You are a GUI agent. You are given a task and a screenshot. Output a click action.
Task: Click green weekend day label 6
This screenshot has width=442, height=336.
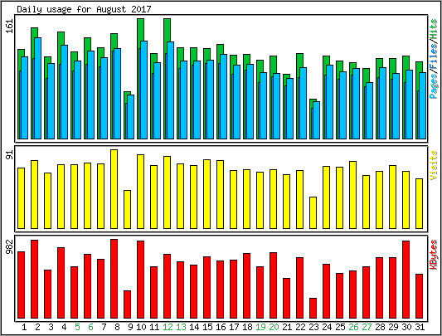(x=90, y=327)
